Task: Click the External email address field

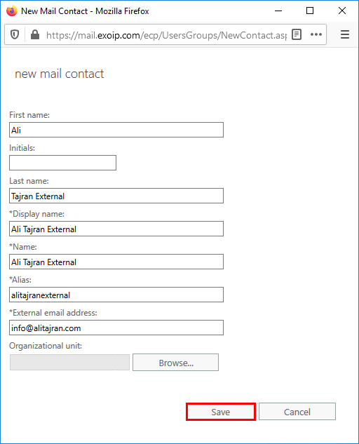Action: [x=116, y=328]
